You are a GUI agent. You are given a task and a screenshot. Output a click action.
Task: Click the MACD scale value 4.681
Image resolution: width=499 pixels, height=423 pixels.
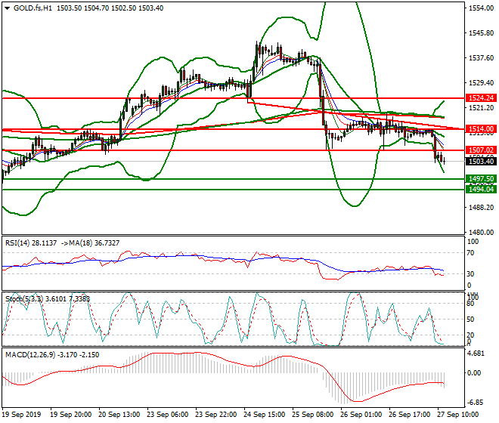[476, 354]
